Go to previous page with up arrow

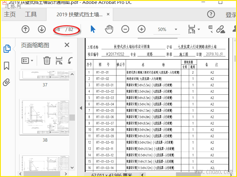[x=25, y=29]
